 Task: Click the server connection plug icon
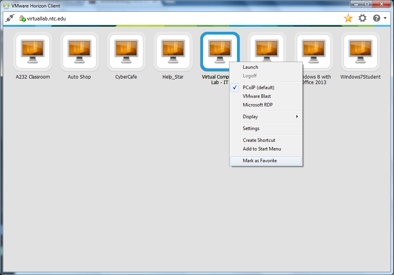(x=10, y=18)
